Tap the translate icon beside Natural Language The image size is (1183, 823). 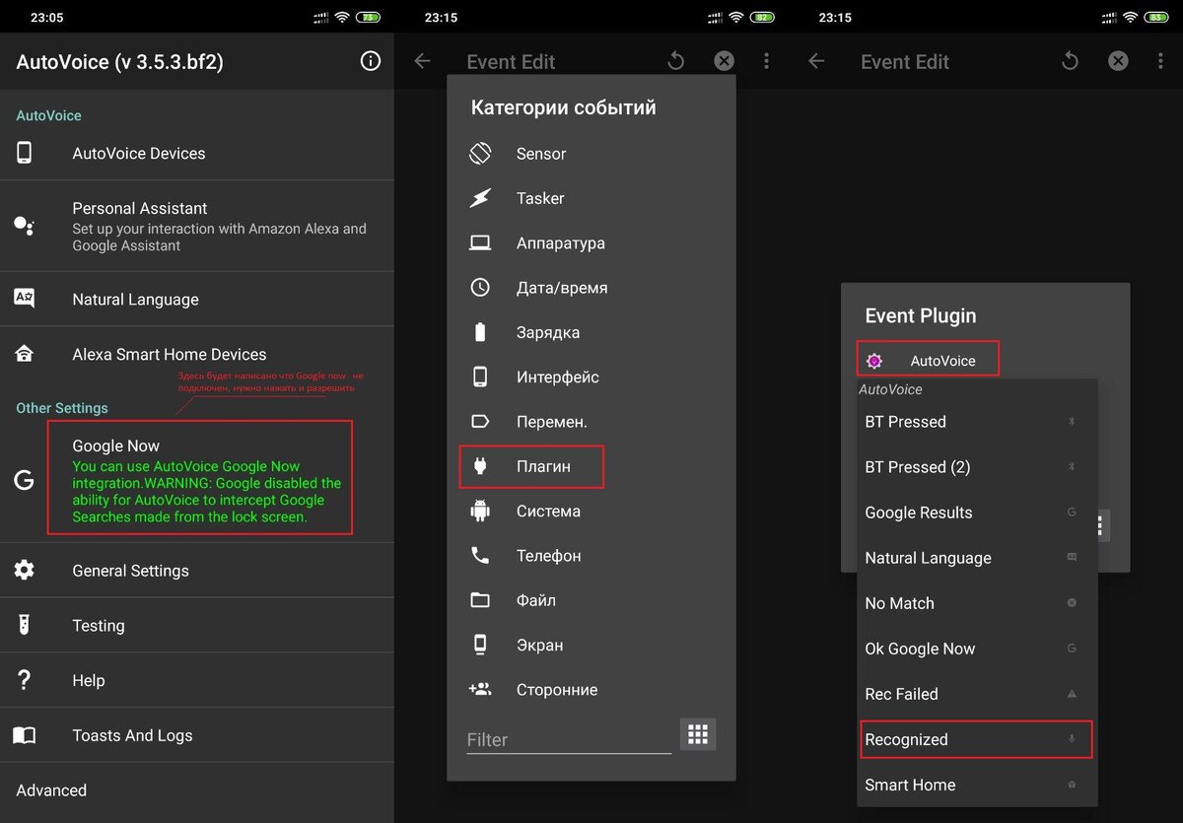tap(24, 298)
